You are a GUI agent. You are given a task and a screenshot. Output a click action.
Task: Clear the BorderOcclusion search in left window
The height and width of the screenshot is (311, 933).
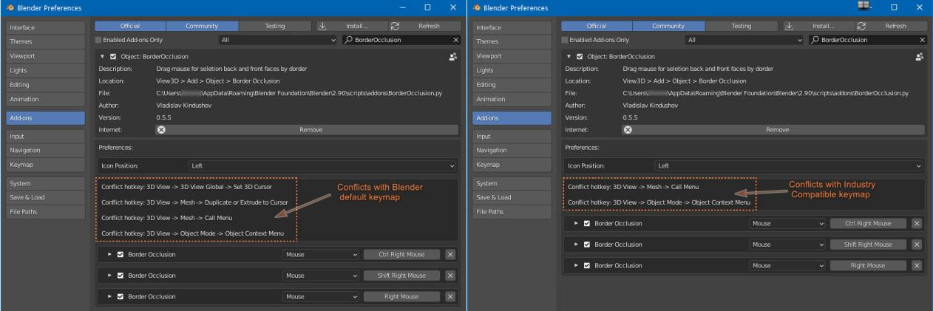[455, 40]
